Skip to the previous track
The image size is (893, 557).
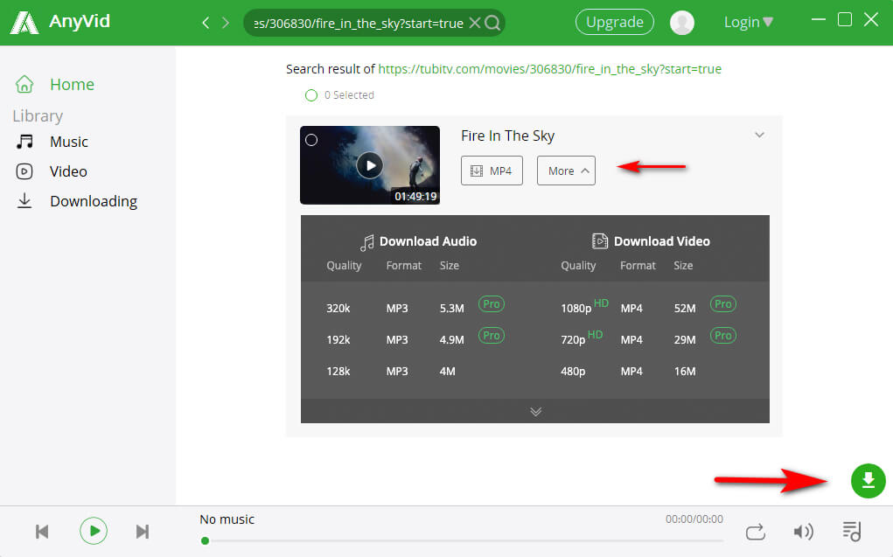pyautogui.click(x=42, y=532)
